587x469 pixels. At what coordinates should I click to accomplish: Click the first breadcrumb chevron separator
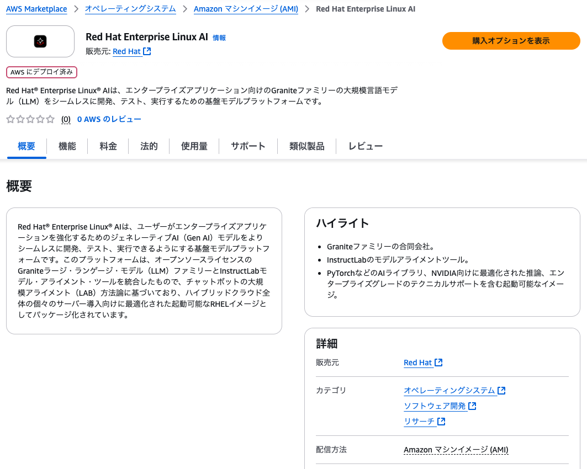[x=76, y=9]
